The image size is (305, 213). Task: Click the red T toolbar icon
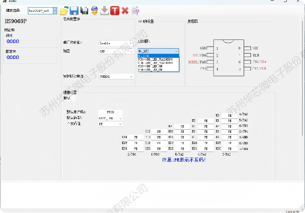pyautogui.click(x=115, y=10)
